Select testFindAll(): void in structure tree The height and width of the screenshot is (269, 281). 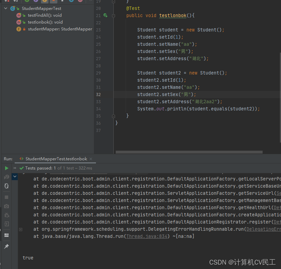tap(45, 15)
